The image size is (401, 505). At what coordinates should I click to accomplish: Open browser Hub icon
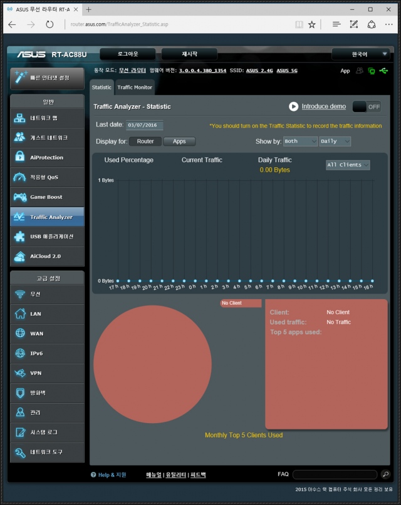tap(336, 24)
